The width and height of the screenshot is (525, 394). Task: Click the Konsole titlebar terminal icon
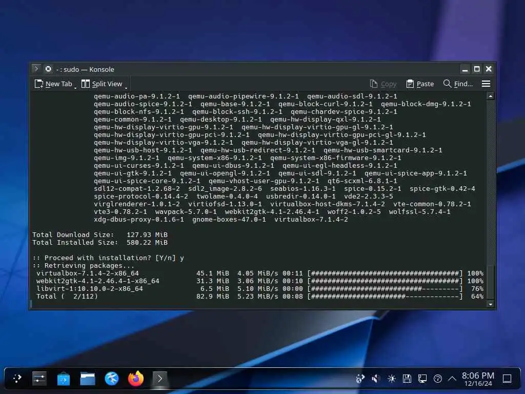click(36, 69)
